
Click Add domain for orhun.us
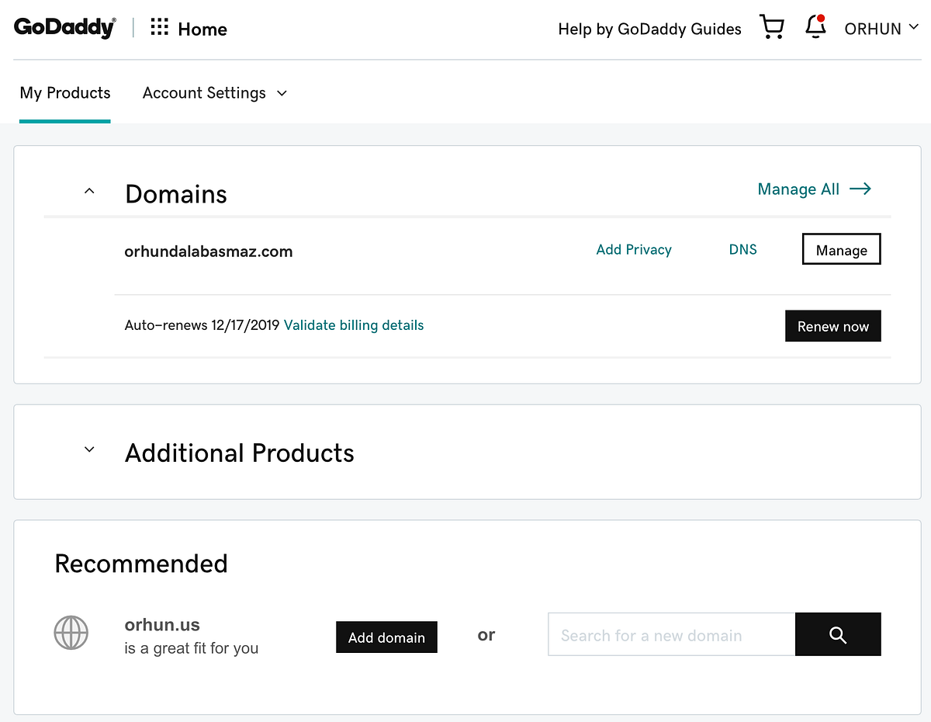(386, 637)
